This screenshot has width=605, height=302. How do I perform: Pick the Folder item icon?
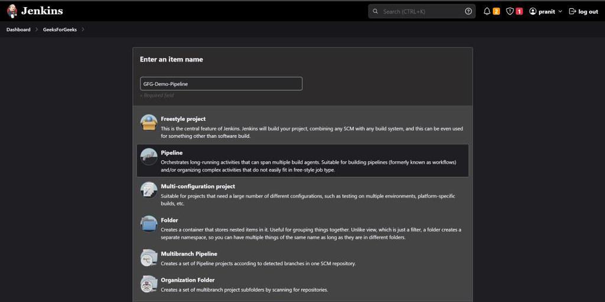click(149, 224)
